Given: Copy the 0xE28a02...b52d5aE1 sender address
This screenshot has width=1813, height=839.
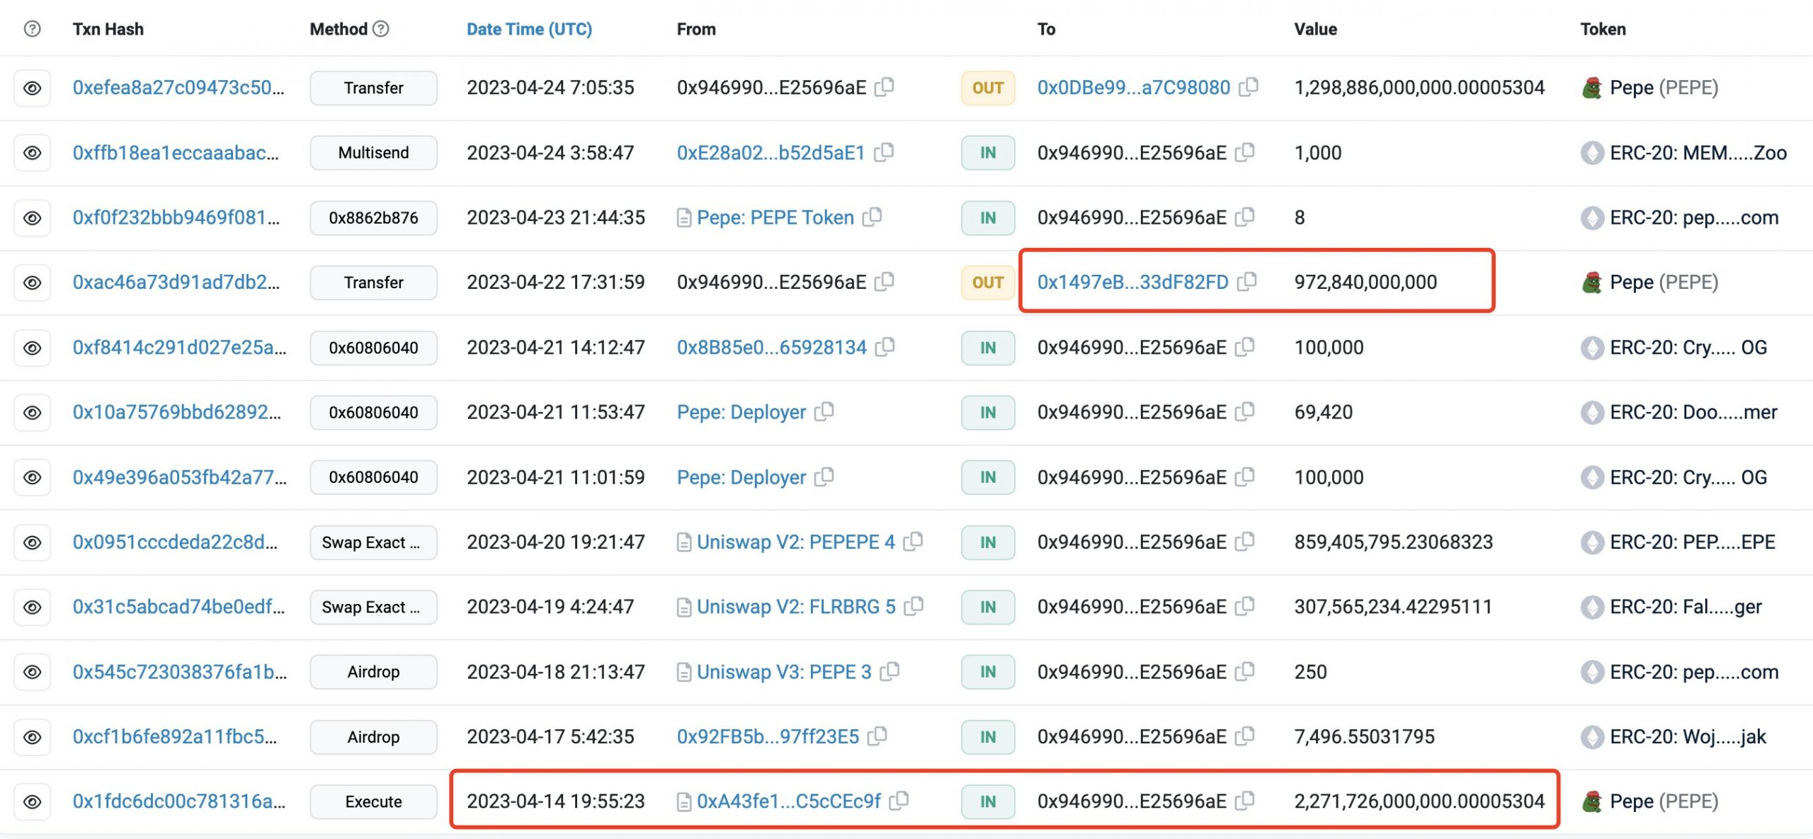Looking at the screenshot, I should [884, 152].
